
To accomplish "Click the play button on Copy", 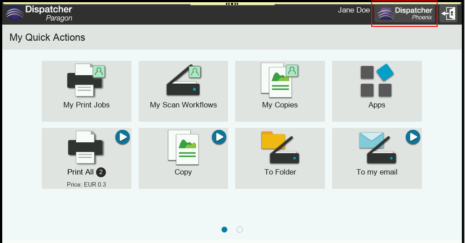I will (219, 137).
